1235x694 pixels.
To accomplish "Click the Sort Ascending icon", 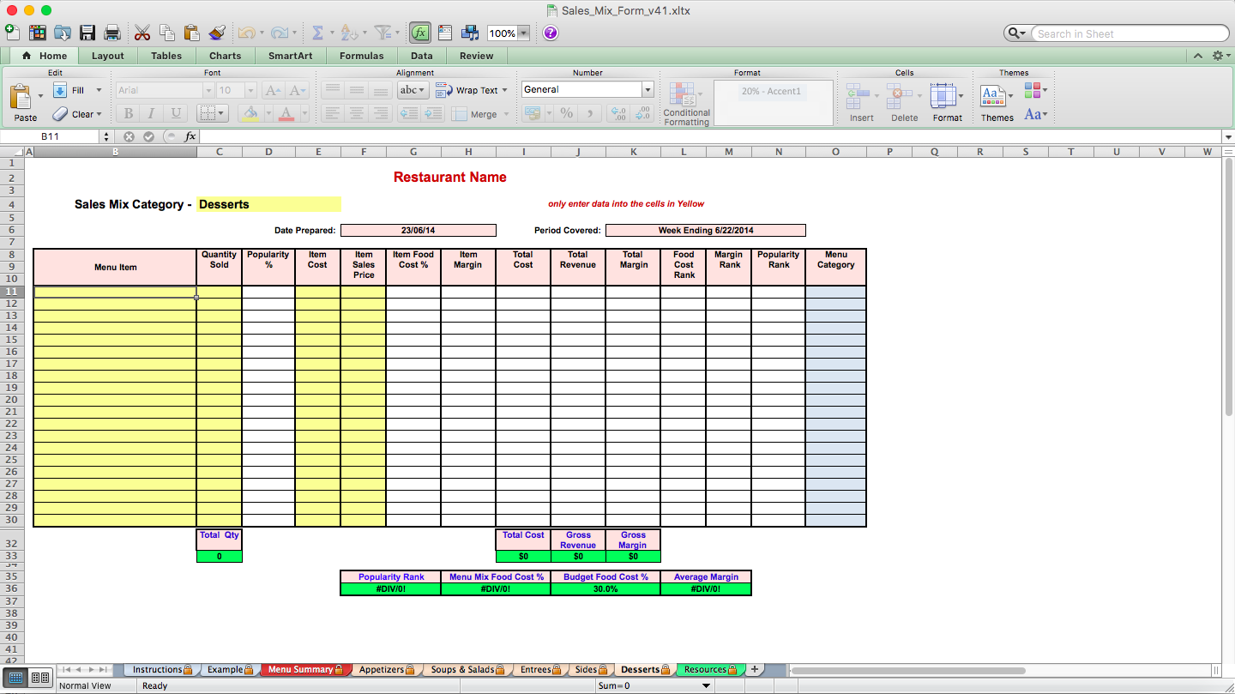I will (x=348, y=32).
